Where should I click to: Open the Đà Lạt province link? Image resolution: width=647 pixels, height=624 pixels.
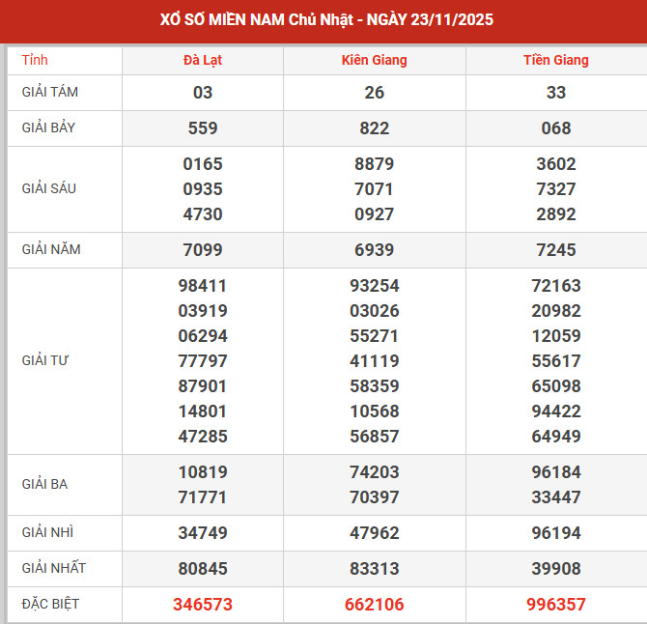click(x=203, y=60)
